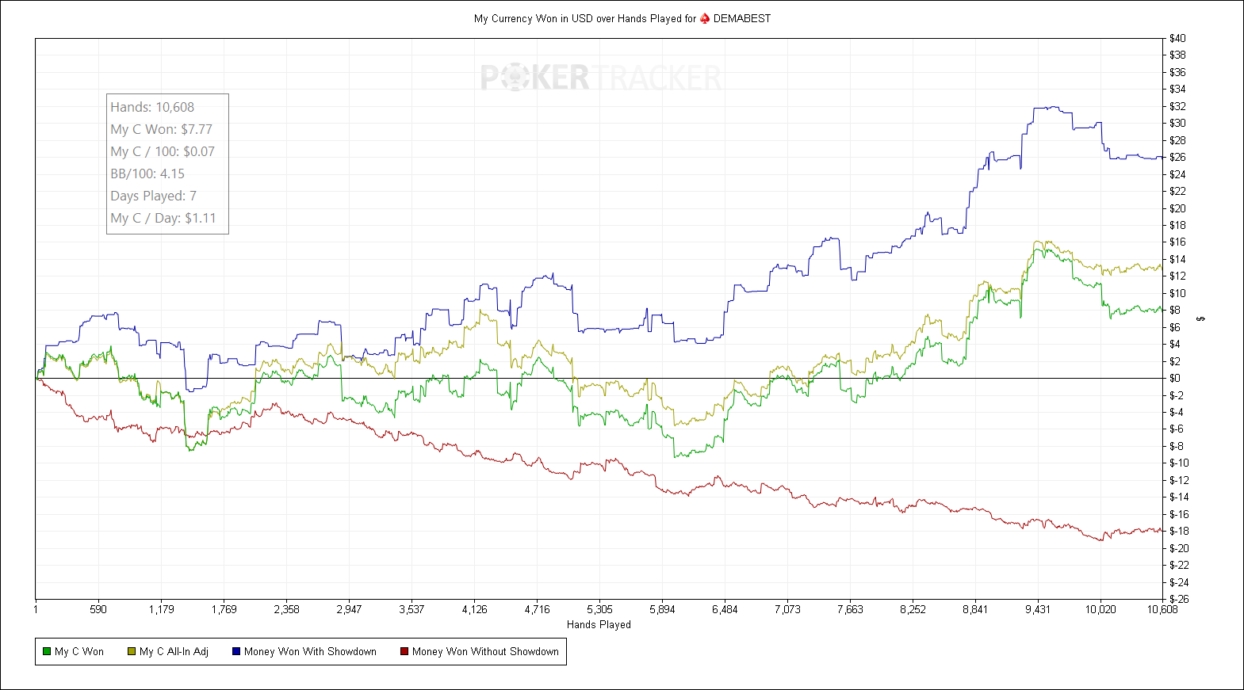Click the x-axis label 4,716

[537, 609]
